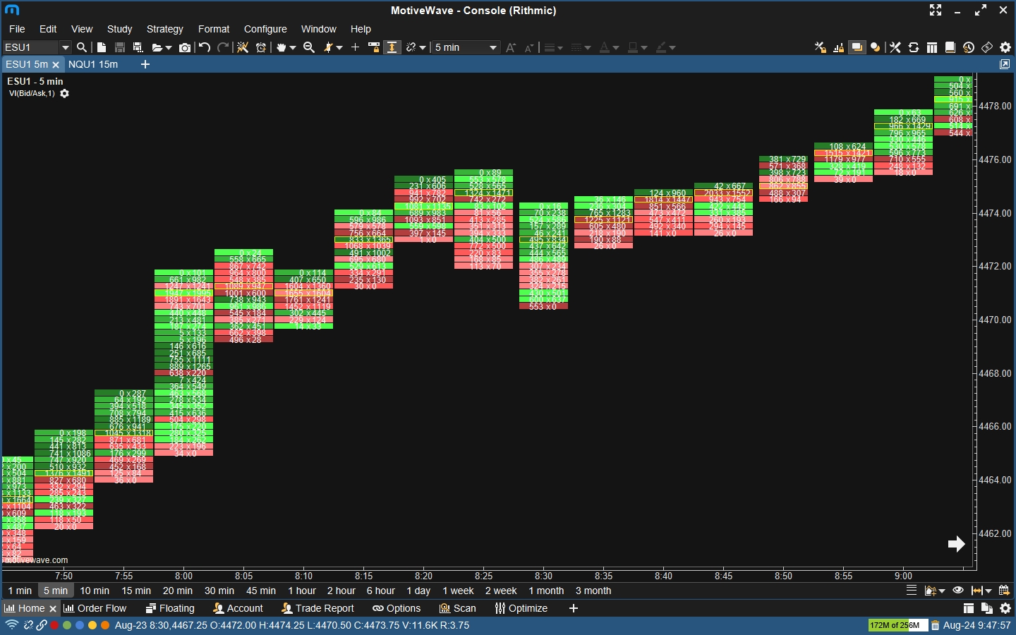Toggle the eye visibility icon at bottom right
Screen dimensions: 1016x635
[x=958, y=591]
